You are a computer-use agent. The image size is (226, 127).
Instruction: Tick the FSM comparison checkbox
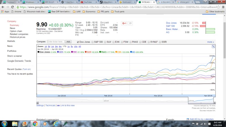pyautogui.click(x=122, y=42)
